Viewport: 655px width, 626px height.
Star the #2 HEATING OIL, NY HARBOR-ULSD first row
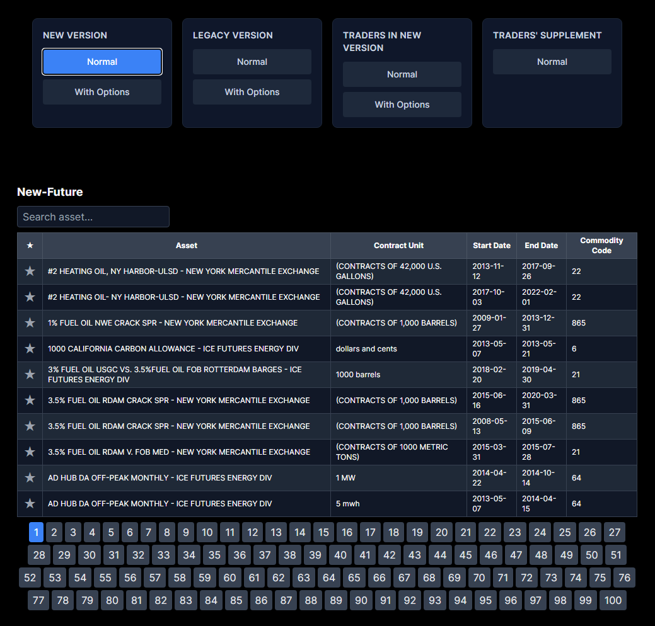[30, 271]
